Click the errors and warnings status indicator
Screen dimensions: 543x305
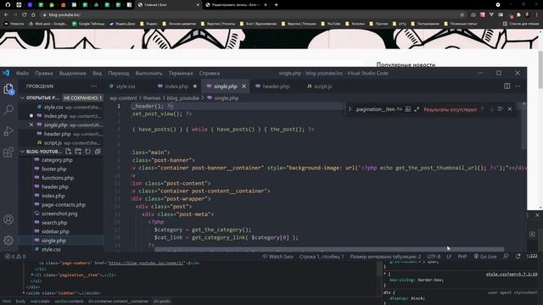pyautogui.click(x=15, y=256)
